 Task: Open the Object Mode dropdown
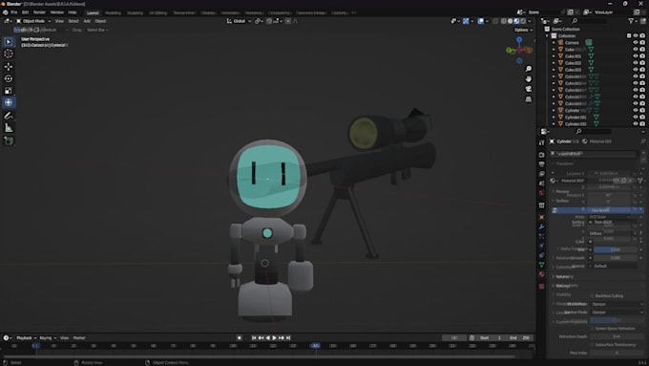click(33, 21)
